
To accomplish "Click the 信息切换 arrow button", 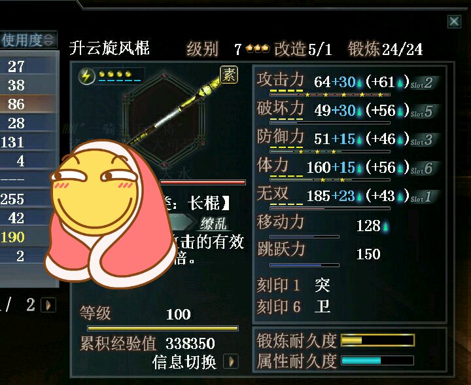I will click(231, 361).
